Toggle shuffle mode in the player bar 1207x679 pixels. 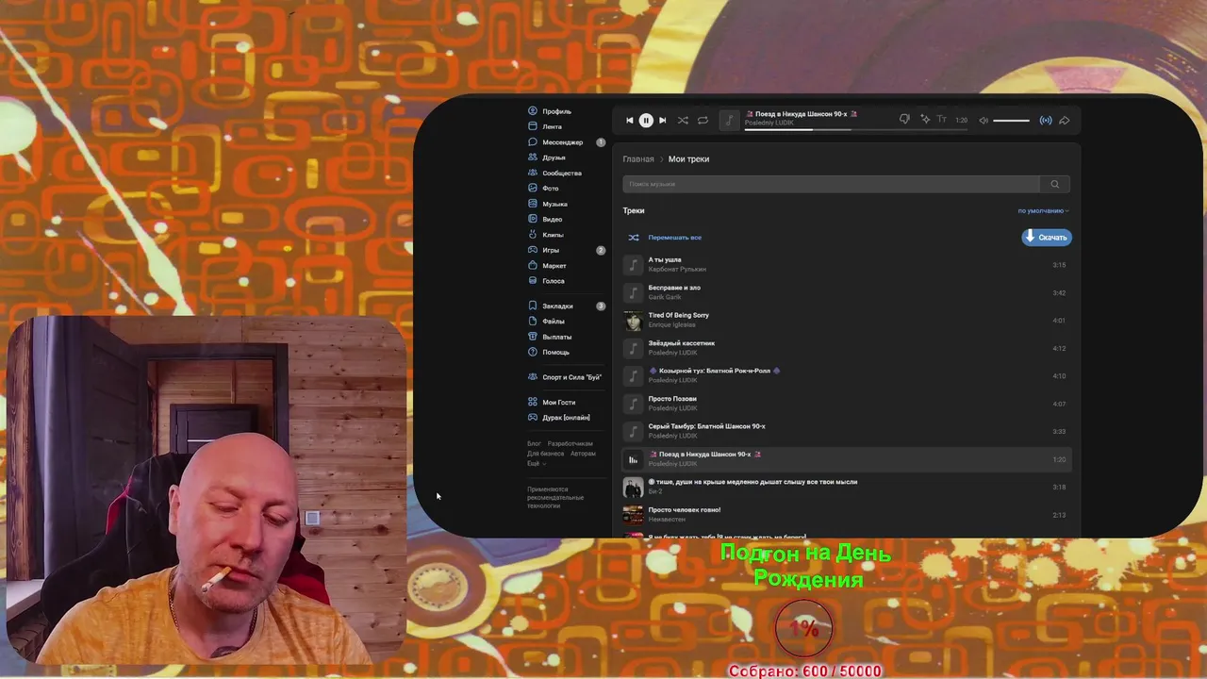683,120
